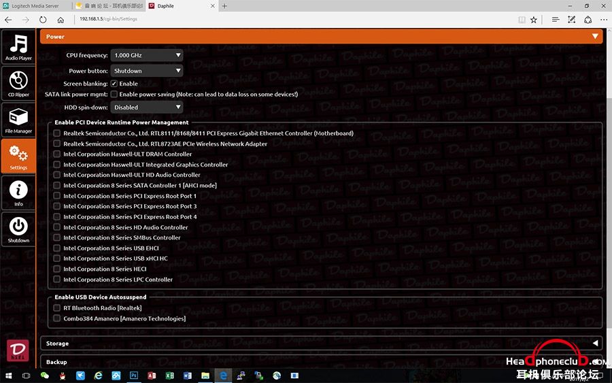Screen dimensions: 612x383
Task: Open the Windows Start menu
Action: (8, 376)
